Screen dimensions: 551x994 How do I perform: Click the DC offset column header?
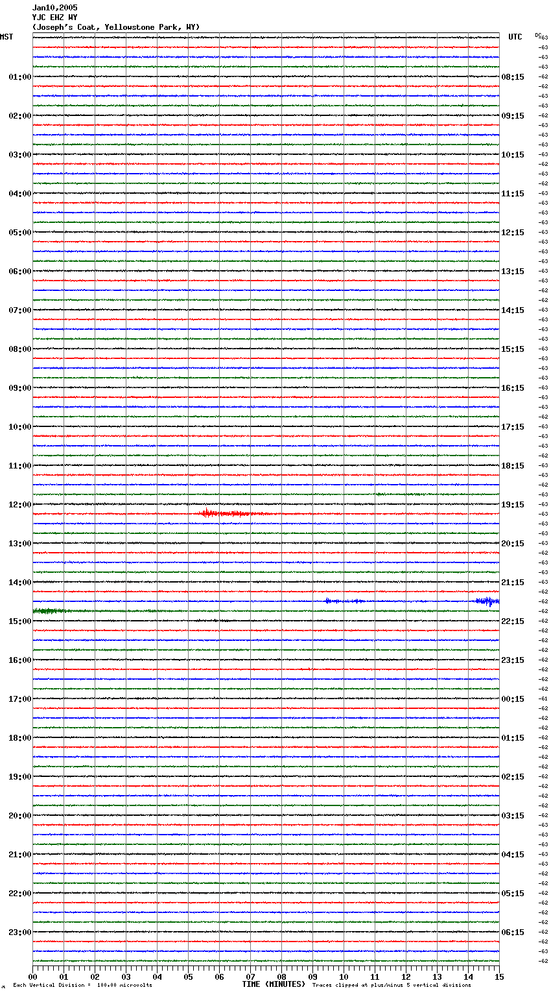539,35
